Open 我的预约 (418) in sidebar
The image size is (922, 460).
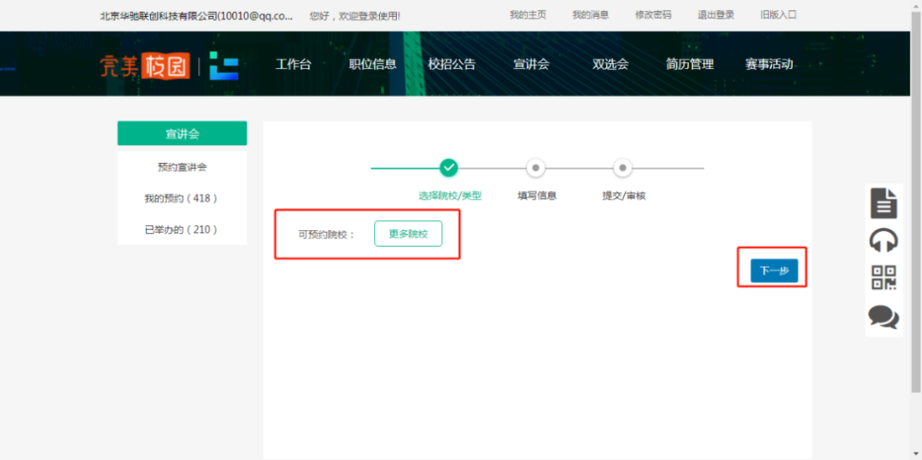tap(181, 199)
